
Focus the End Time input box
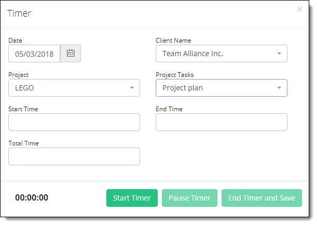click(222, 122)
